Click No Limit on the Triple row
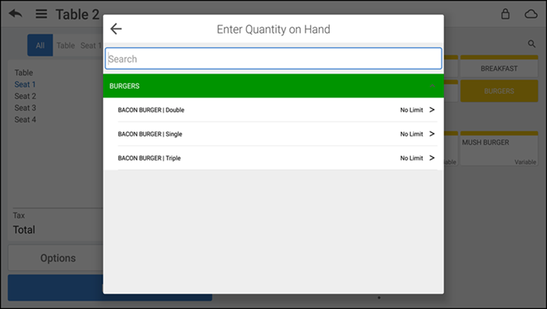 coord(412,158)
